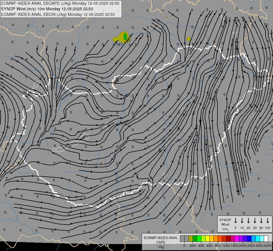Click the 1500 tick label on CAPE scale

pos(235,246)
